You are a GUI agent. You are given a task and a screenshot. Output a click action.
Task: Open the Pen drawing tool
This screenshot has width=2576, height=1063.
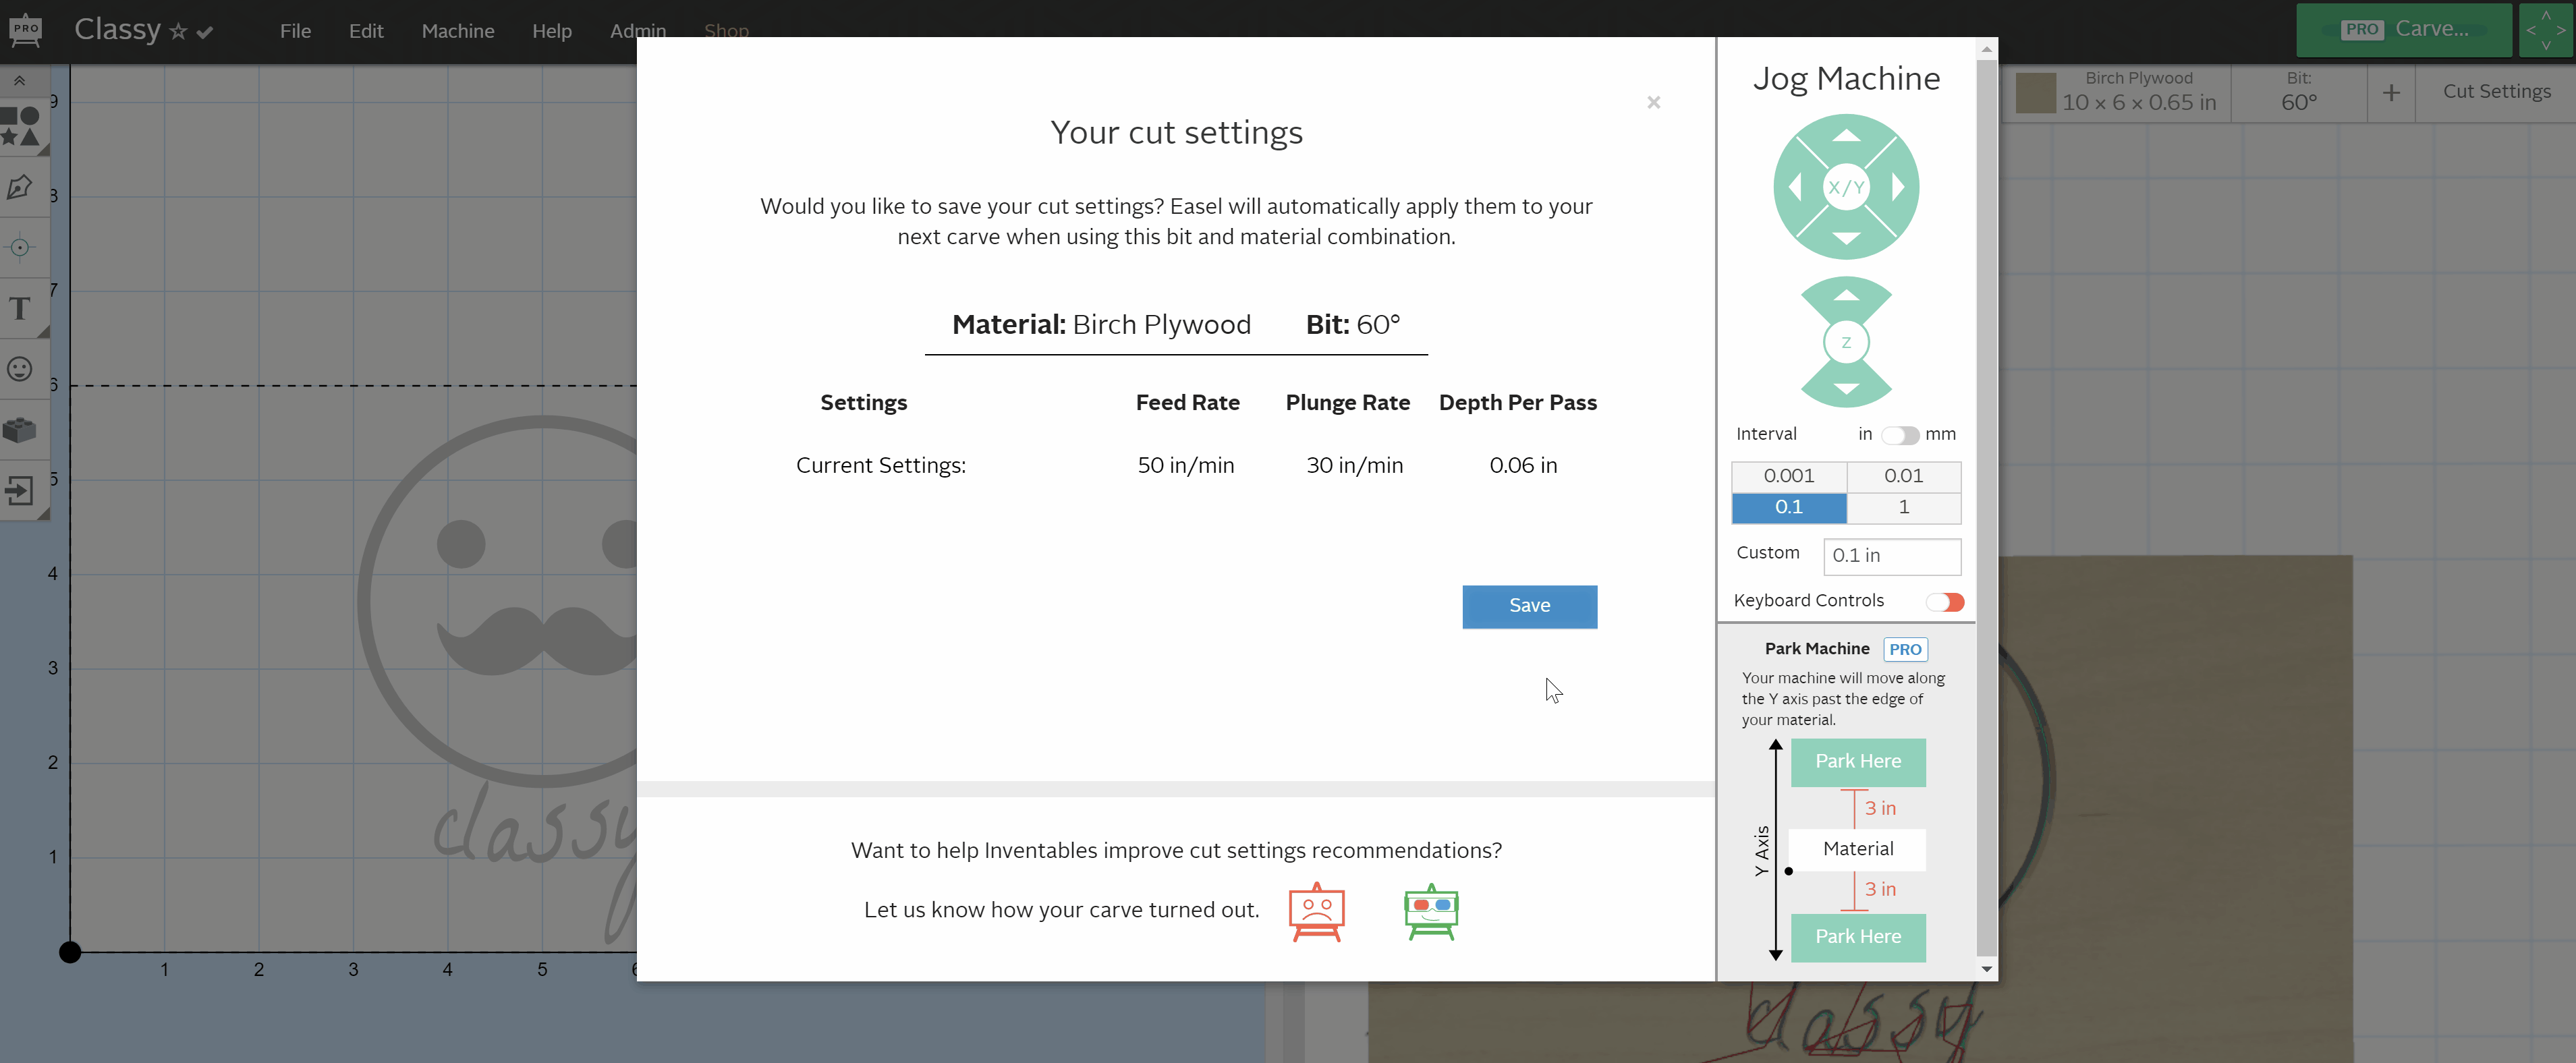coord(20,187)
